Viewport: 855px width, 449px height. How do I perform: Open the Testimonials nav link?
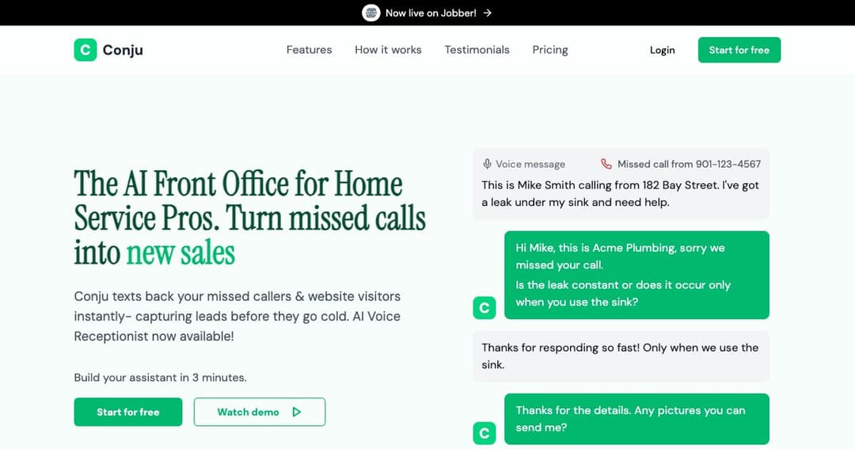coord(477,50)
